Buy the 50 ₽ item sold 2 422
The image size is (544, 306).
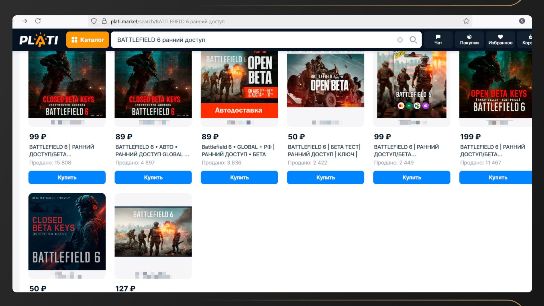325,177
